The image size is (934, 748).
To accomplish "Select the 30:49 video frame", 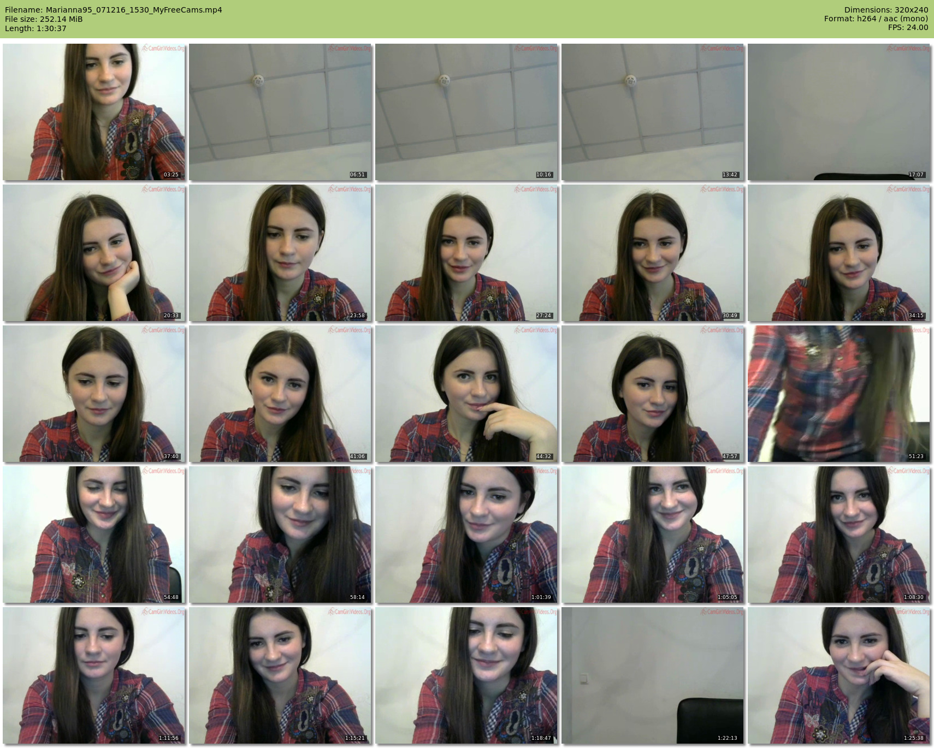I will pos(653,253).
